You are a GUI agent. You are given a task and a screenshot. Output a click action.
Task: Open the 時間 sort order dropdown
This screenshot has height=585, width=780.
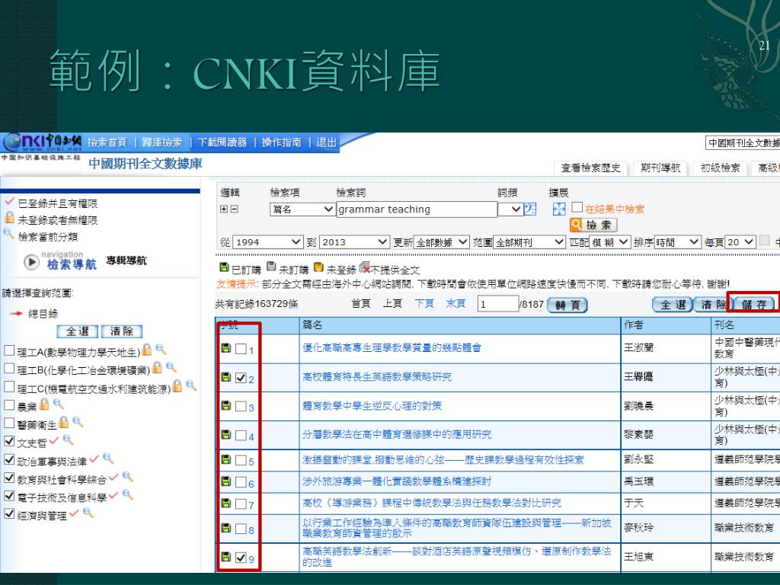coord(677,242)
